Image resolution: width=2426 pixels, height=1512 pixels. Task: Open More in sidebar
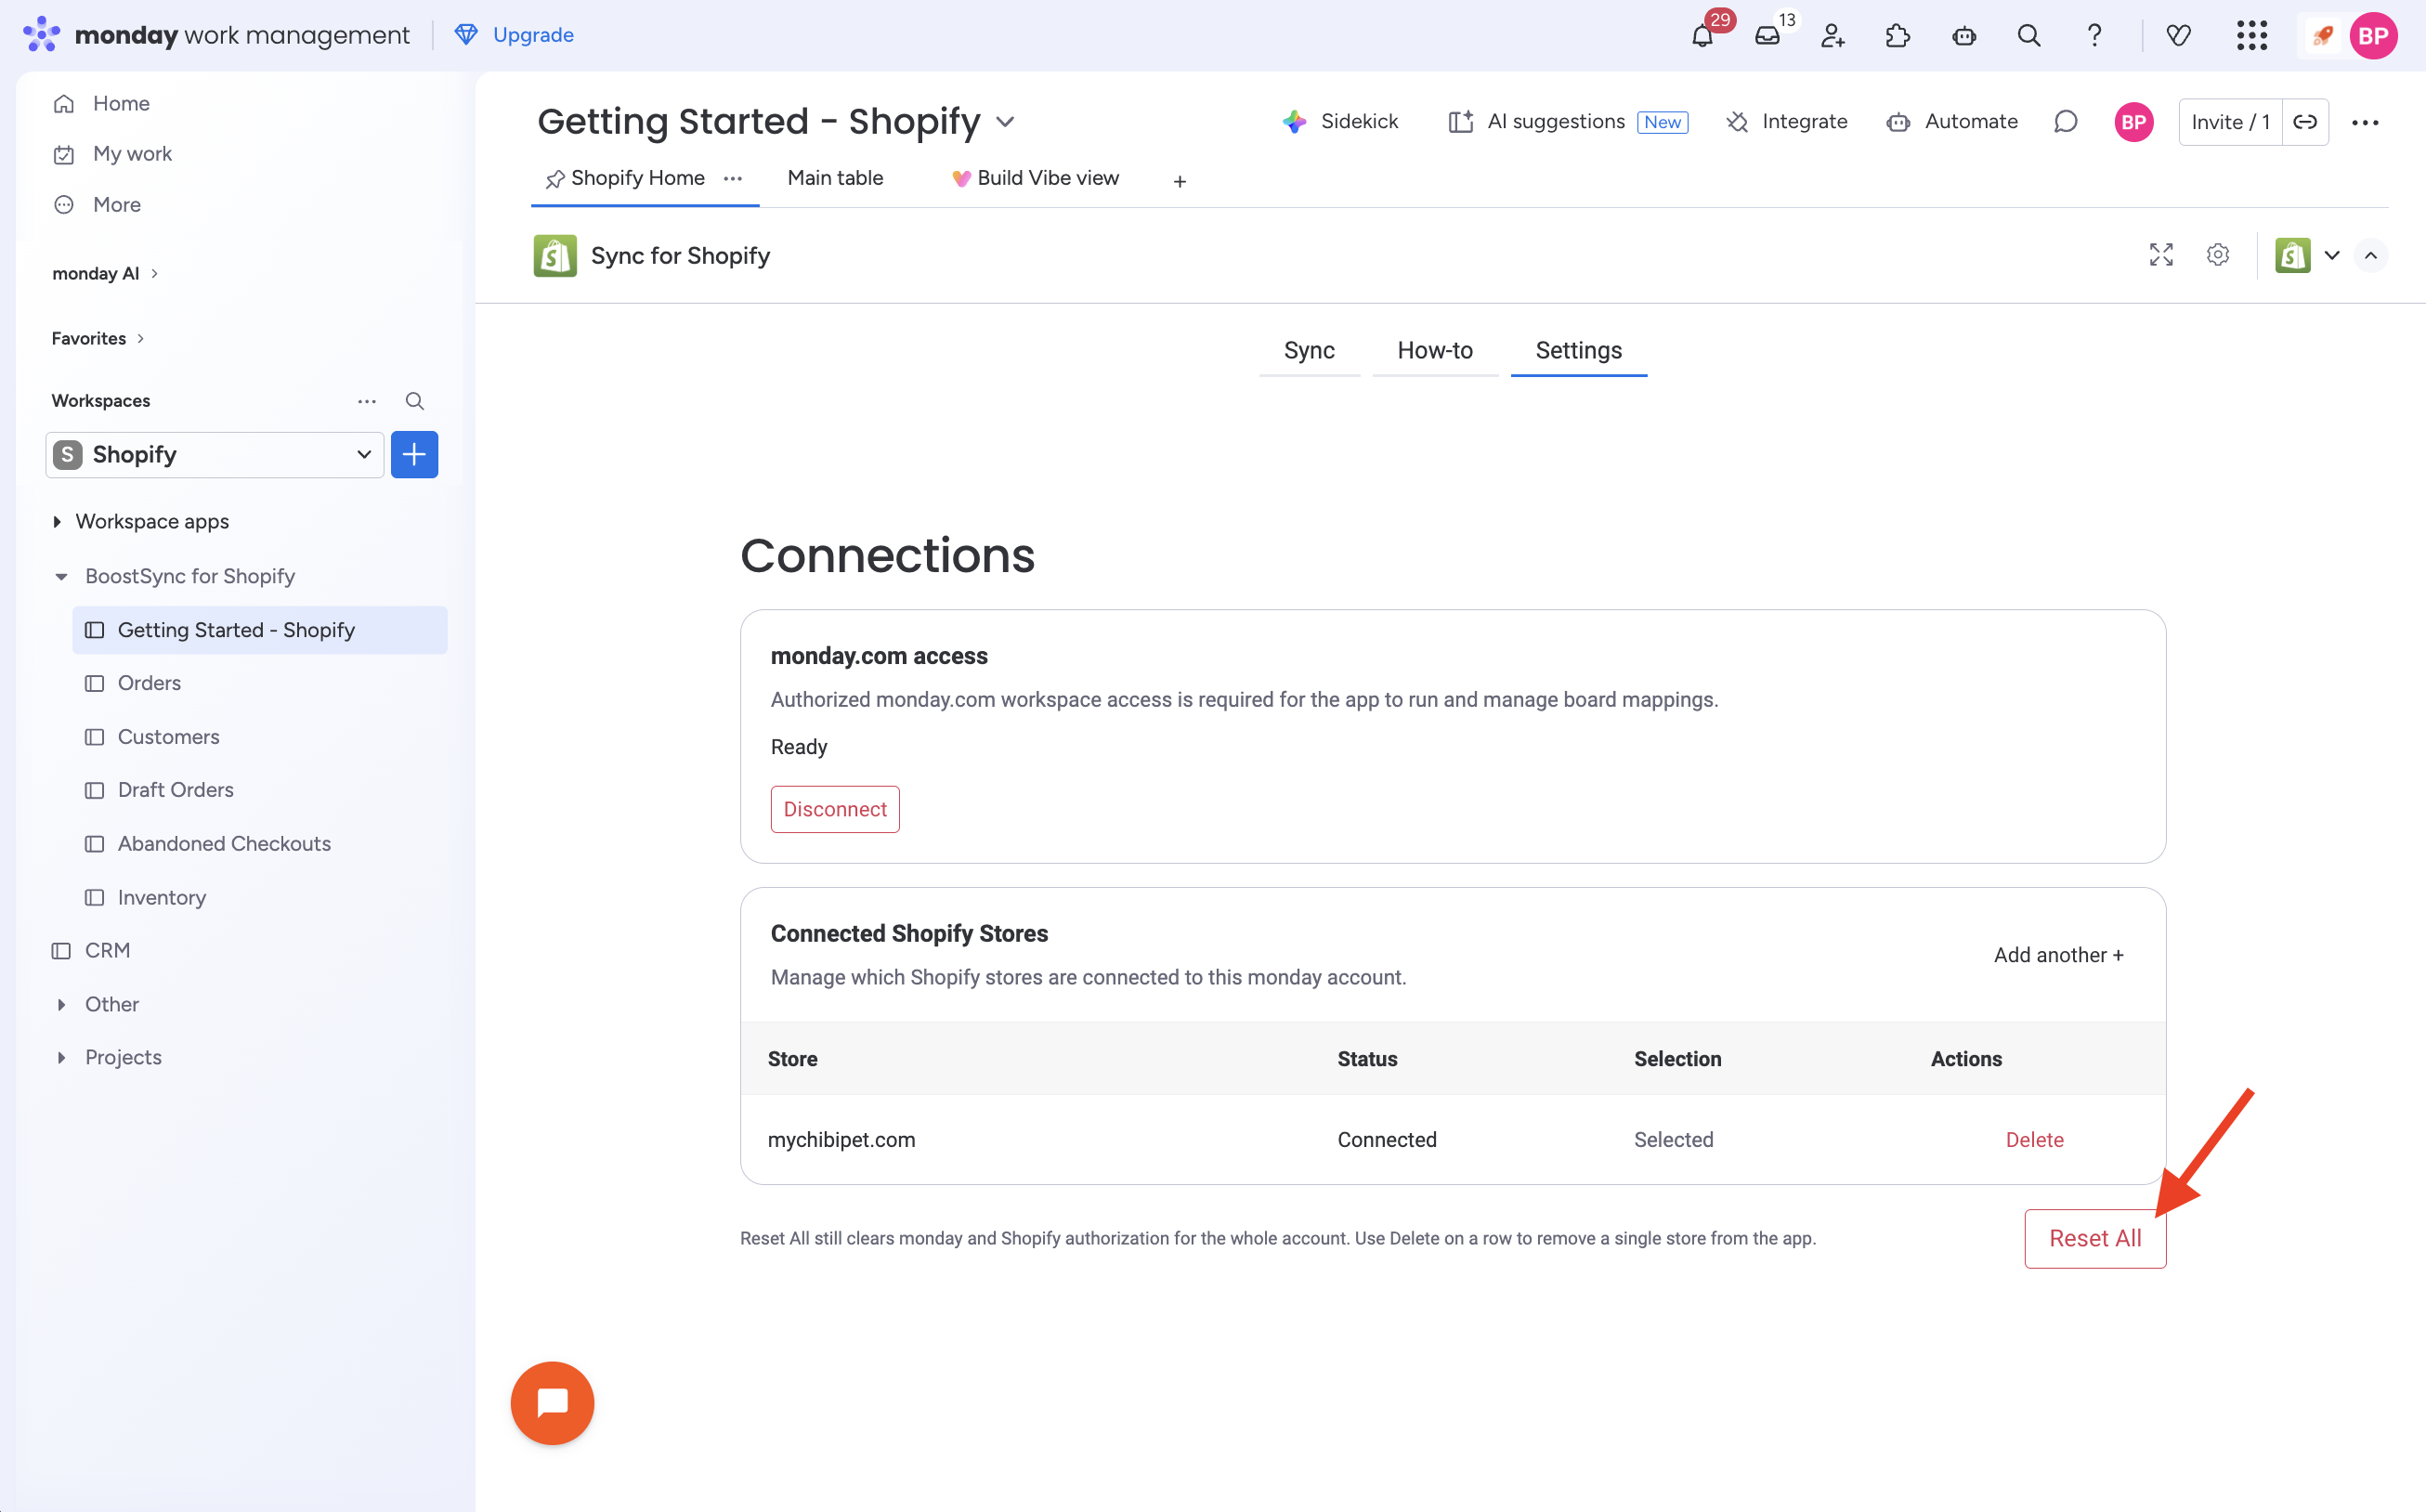pyautogui.click(x=116, y=205)
